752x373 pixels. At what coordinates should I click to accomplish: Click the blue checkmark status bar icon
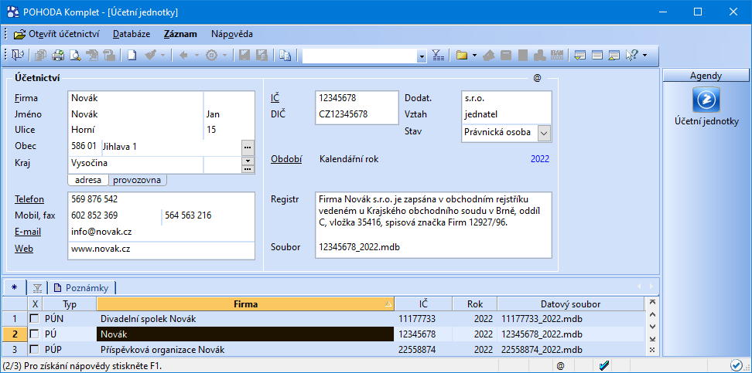pyautogui.click(x=604, y=366)
